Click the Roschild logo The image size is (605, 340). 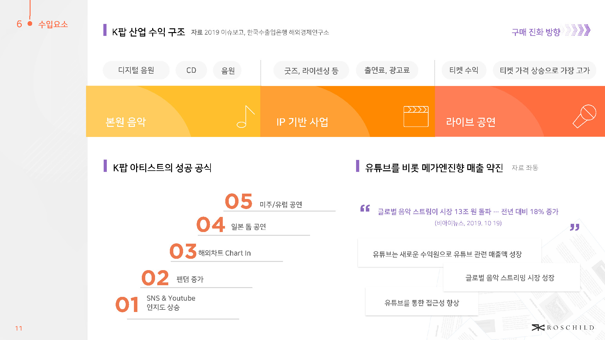[x=563, y=328]
